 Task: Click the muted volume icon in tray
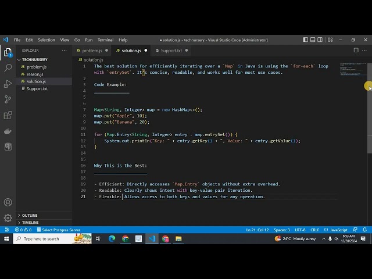(x=337, y=239)
